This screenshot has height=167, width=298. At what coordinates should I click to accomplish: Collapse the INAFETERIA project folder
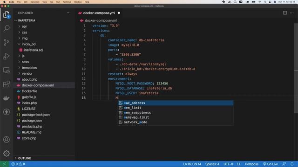(x=27, y=20)
